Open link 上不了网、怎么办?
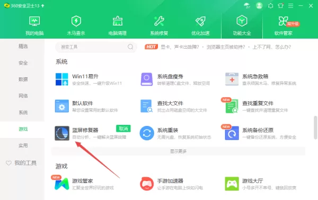 (x=271, y=47)
